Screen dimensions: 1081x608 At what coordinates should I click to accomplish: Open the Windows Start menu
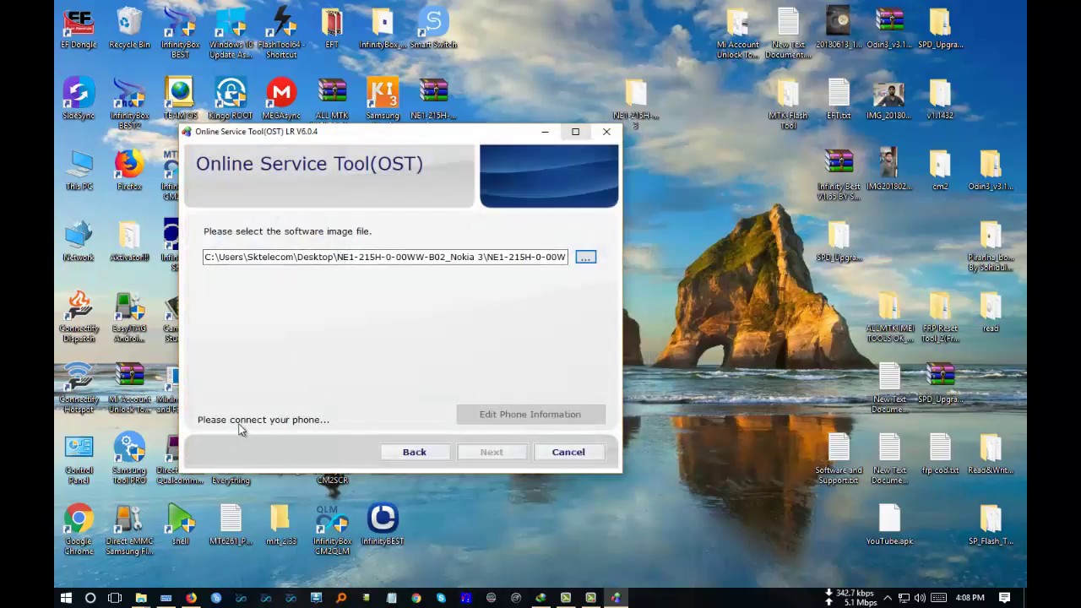click(x=66, y=598)
